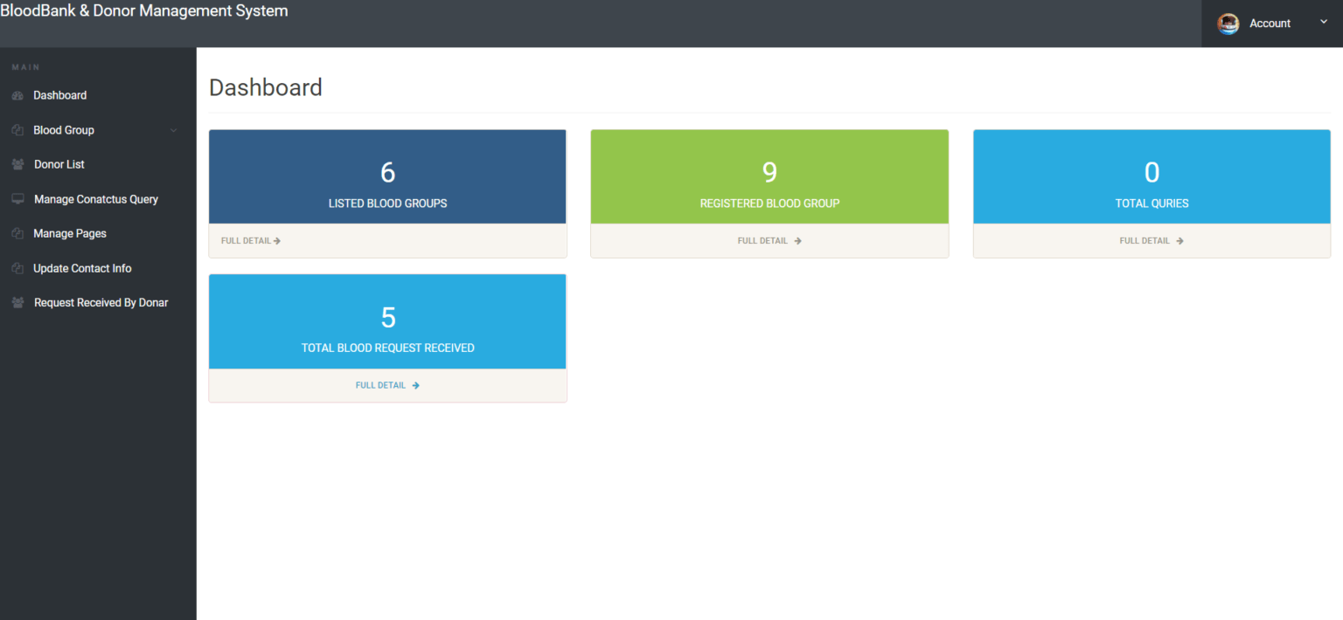The image size is (1343, 620).
Task: Open Donor List from the sidebar
Action: pyautogui.click(x=59, y=164)
